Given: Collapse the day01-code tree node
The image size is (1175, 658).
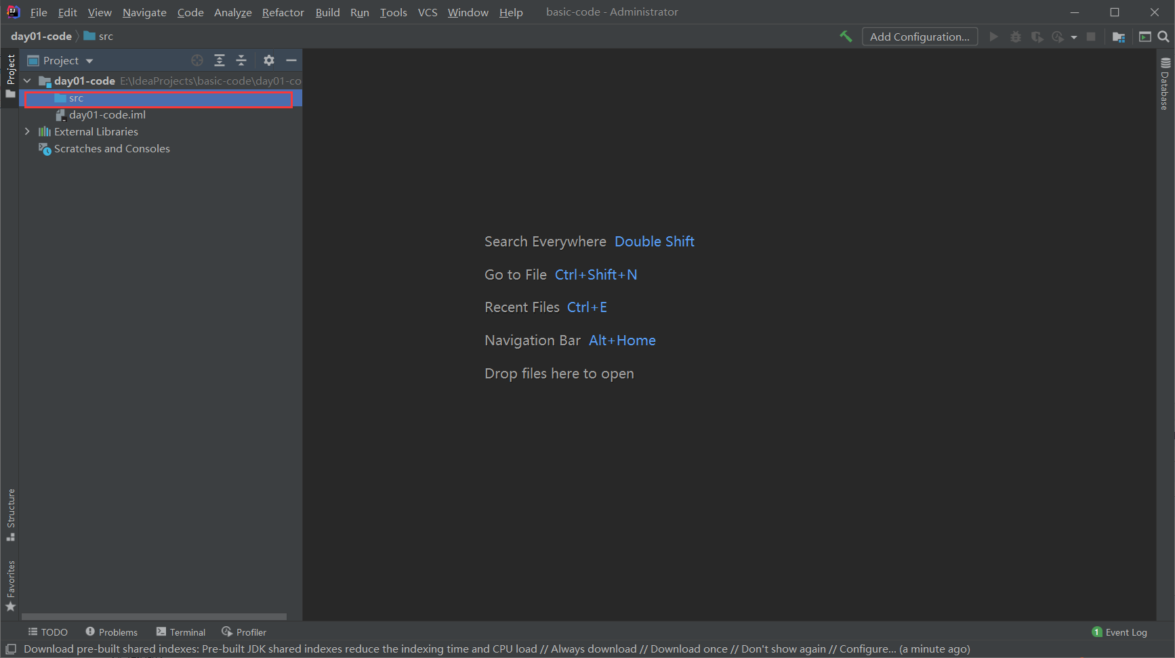Looking at the screenshot, I should 27,81.
